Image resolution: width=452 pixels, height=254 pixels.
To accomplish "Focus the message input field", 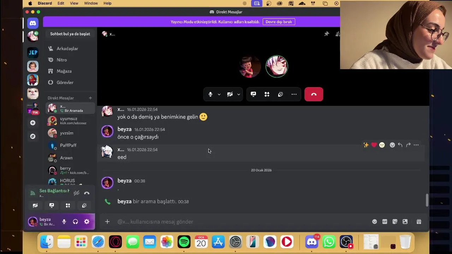I will pos(242,222).
